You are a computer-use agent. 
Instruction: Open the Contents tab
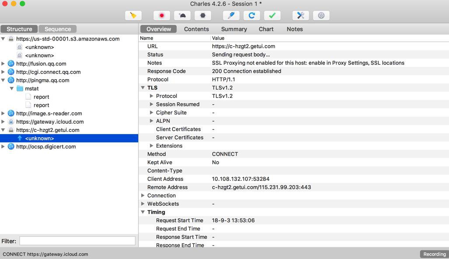tap(196, 29)
